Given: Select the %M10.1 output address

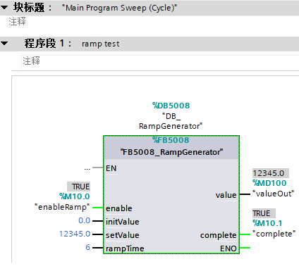Looking at the screenshot, I should (x=267, y=223).
